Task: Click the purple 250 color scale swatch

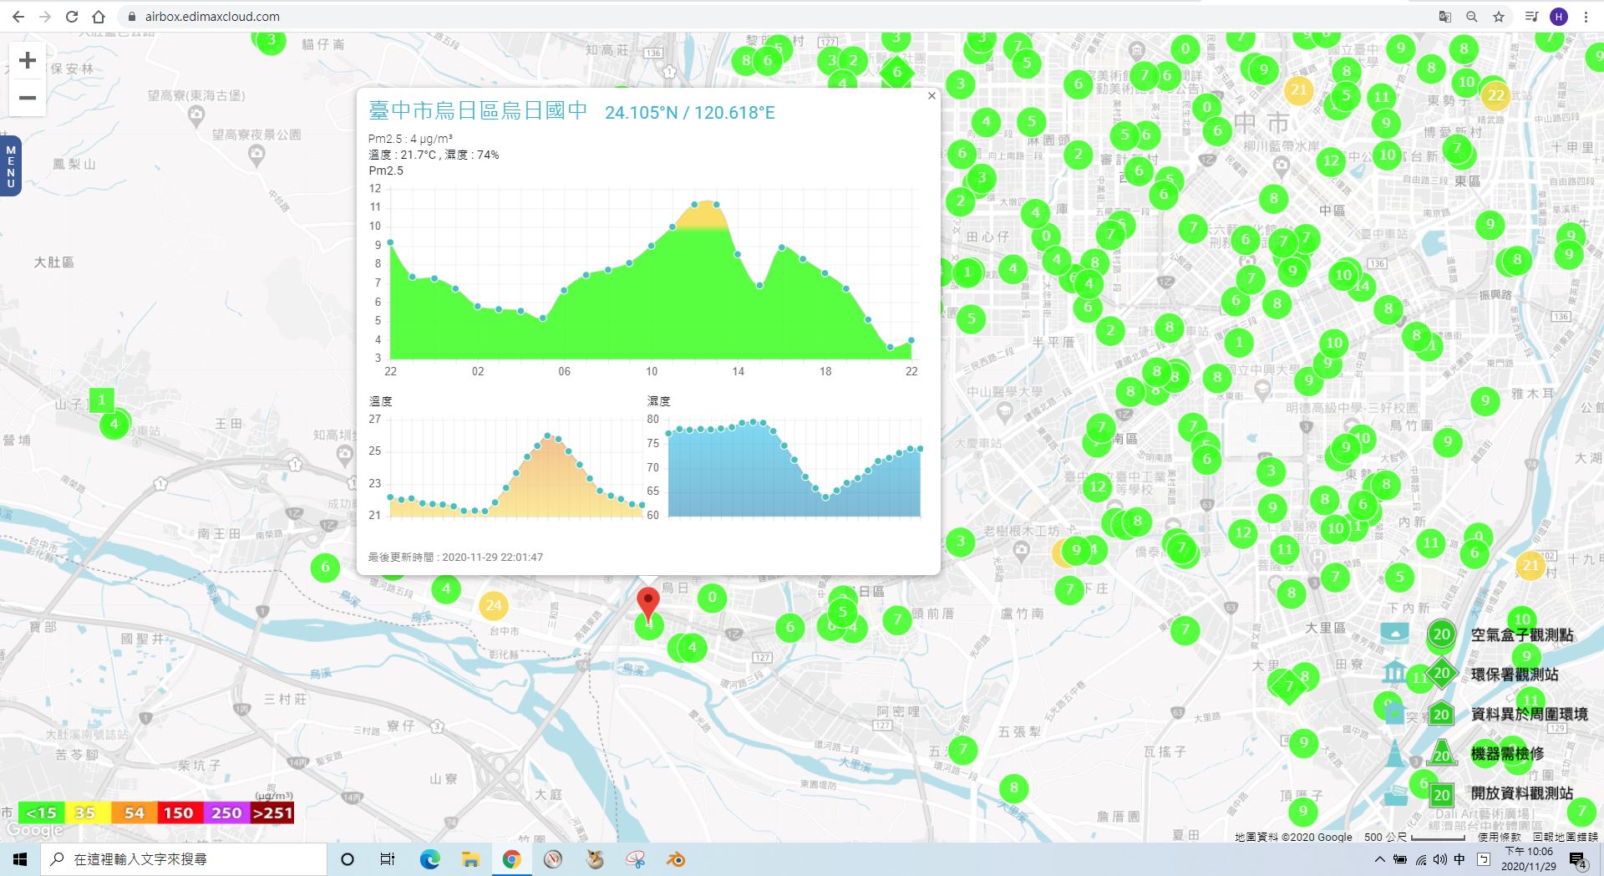Action: pos(226,812)
